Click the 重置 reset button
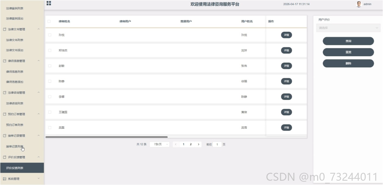The image size is (383, 185). [348, 52]
